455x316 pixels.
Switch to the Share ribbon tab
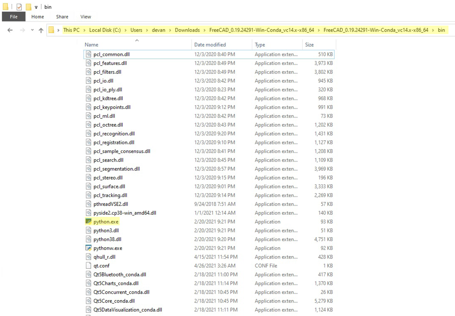[x=62, y=17]
